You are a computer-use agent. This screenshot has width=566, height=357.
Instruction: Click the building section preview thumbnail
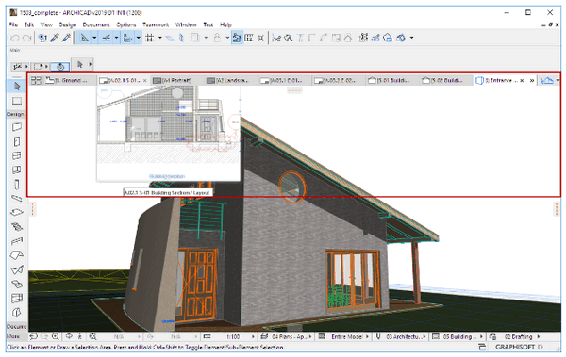169,134
